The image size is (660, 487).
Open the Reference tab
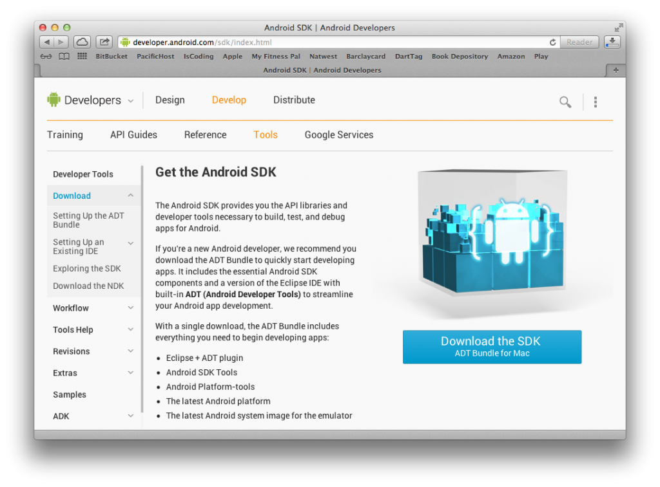[x=206, y=135]
